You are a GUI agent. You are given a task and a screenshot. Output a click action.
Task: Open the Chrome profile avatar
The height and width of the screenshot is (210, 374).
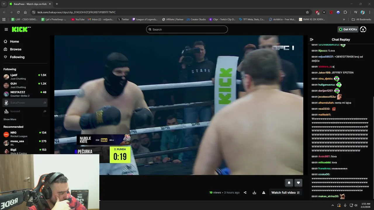pyautogui.click(x=363, y=12)
